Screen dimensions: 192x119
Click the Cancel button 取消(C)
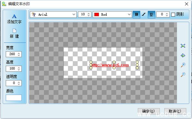click(175, 111)
